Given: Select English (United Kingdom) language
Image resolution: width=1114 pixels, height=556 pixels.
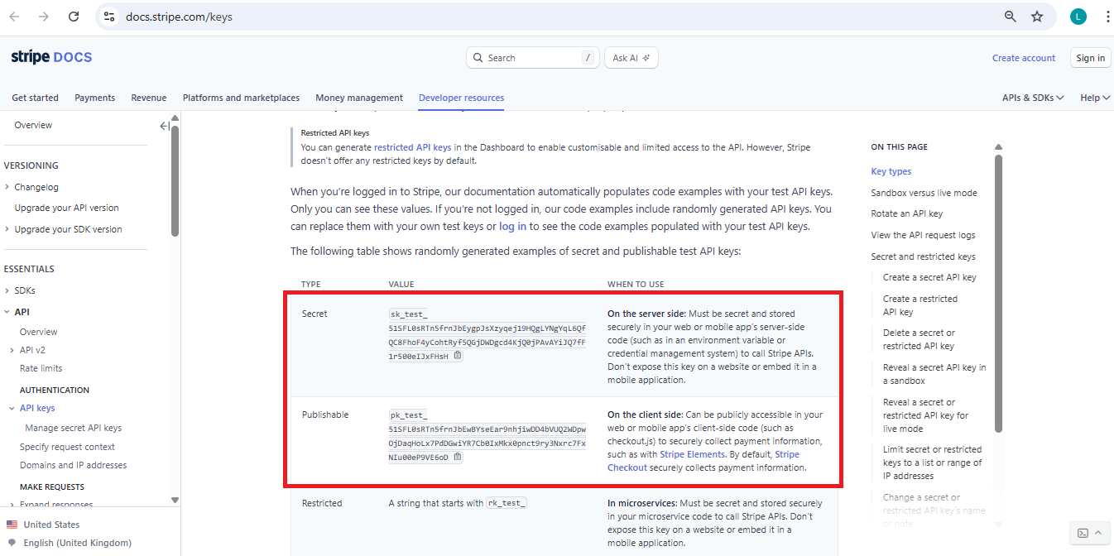Looking at the screenshot, I should click(77, 543).
